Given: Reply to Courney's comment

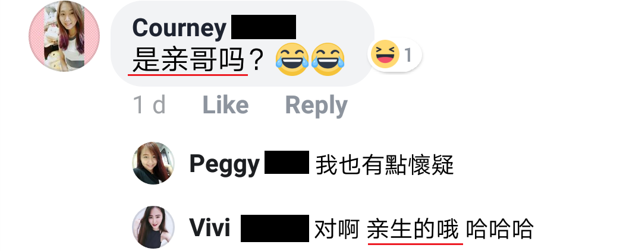Looking at the screenshot, I should tap(316, 106).
